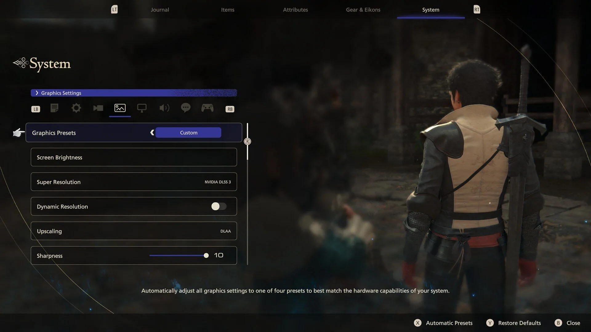591x332 pixels.
Task: Click Restore Defaults button
Action: [x=519, y=322]
